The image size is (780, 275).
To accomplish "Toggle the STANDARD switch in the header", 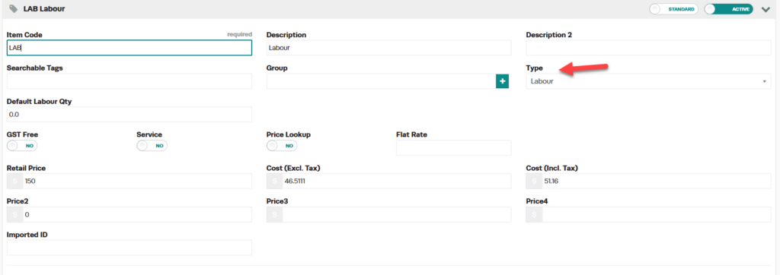I will coord(673,9).
